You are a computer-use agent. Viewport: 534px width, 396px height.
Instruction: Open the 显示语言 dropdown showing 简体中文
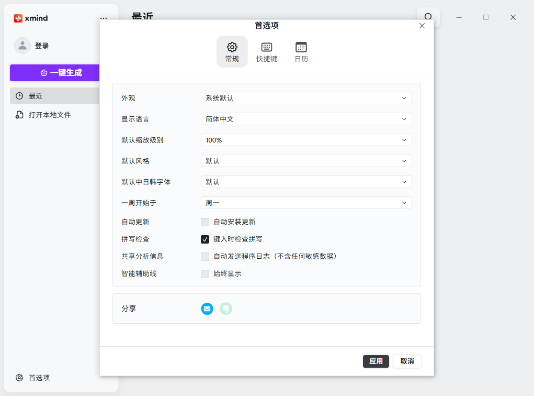[x=306, y=119]
